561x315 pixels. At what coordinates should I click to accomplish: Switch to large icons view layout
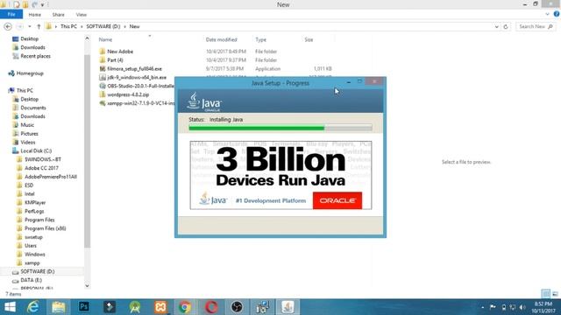tap(555, 294)
